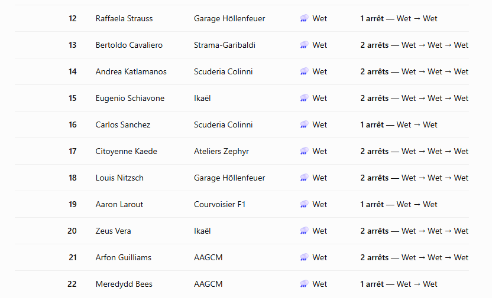Click the rain icon in Carlos Sanchez row
This screenshot has height=298, width=492.
pyautogui.click(x=304, y=125)
